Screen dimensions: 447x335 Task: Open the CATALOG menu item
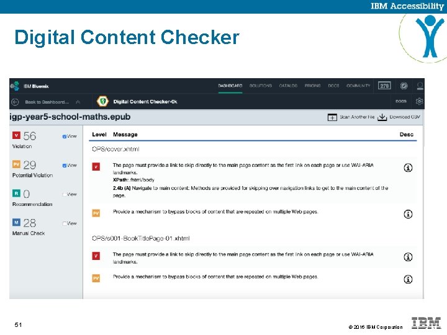(x=288, y=86)
